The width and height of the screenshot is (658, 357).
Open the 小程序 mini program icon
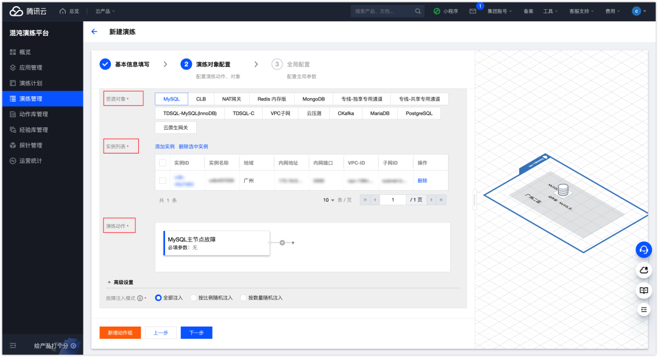tap(437, 12)
